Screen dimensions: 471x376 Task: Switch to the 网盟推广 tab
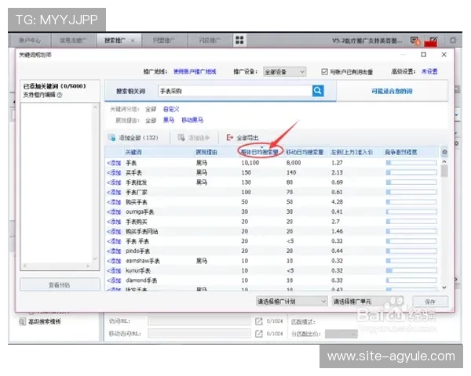(164, 41)
